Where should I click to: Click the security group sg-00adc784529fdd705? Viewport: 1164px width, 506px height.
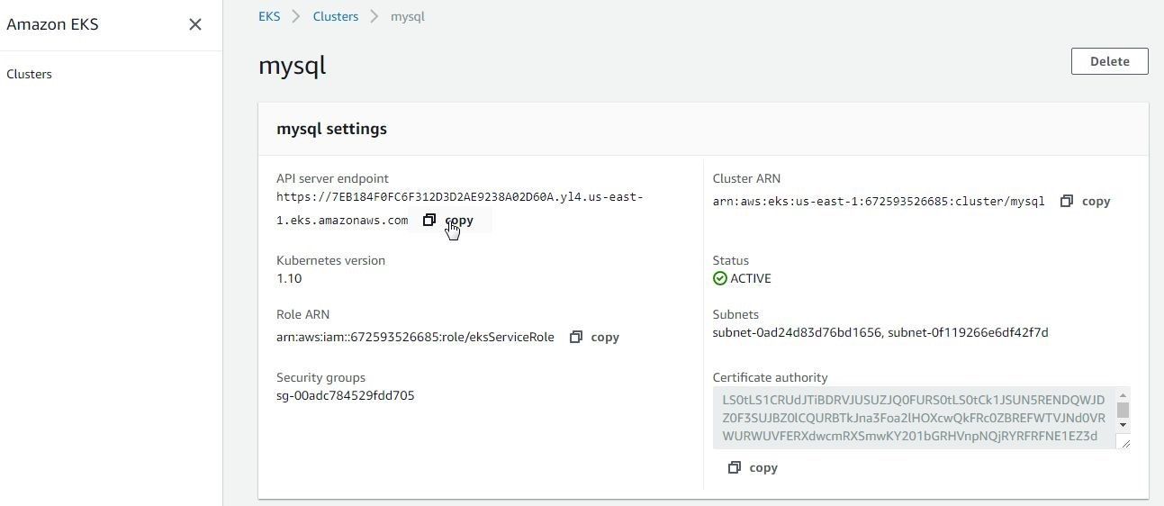[x=346, y=395]
